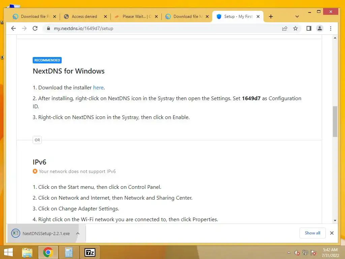Click the OR separator label
This screenshot has height=259, width=345.
[x=37, y=140]
